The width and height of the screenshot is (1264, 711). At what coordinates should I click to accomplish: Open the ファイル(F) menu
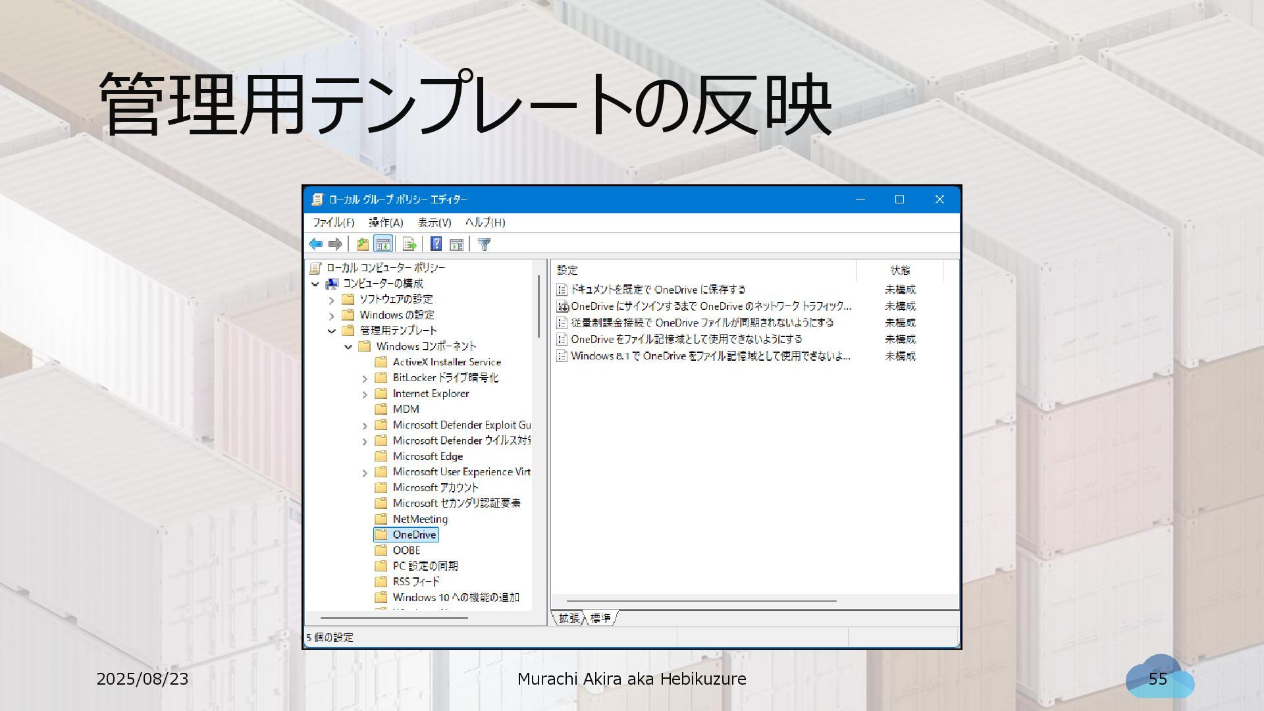pos(334,223)
